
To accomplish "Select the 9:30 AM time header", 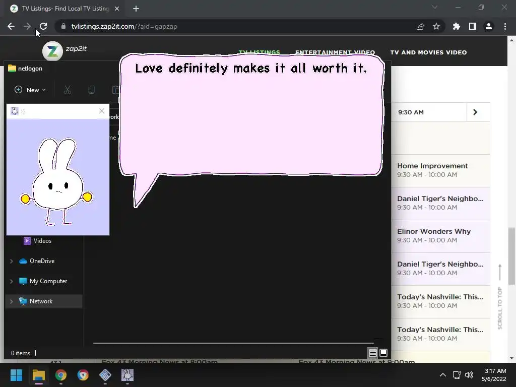I will tap(411, 112).
